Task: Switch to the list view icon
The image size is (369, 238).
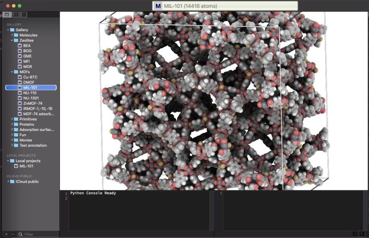Action: pos(24,15)
